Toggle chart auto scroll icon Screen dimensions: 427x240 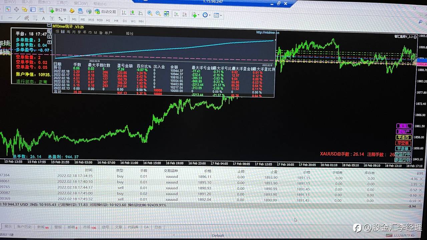176,14
